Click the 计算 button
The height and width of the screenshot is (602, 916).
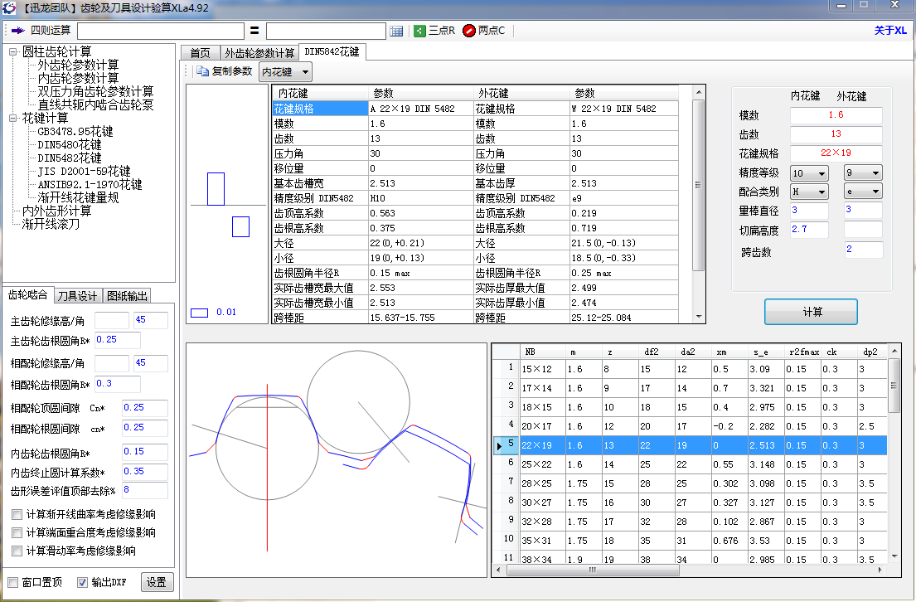point(811,312)
